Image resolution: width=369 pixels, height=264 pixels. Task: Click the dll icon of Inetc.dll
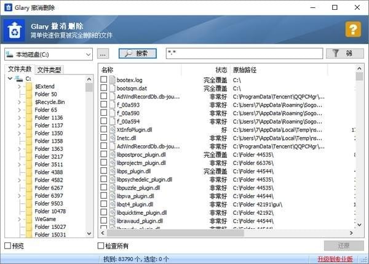click(x=113, y=138)
